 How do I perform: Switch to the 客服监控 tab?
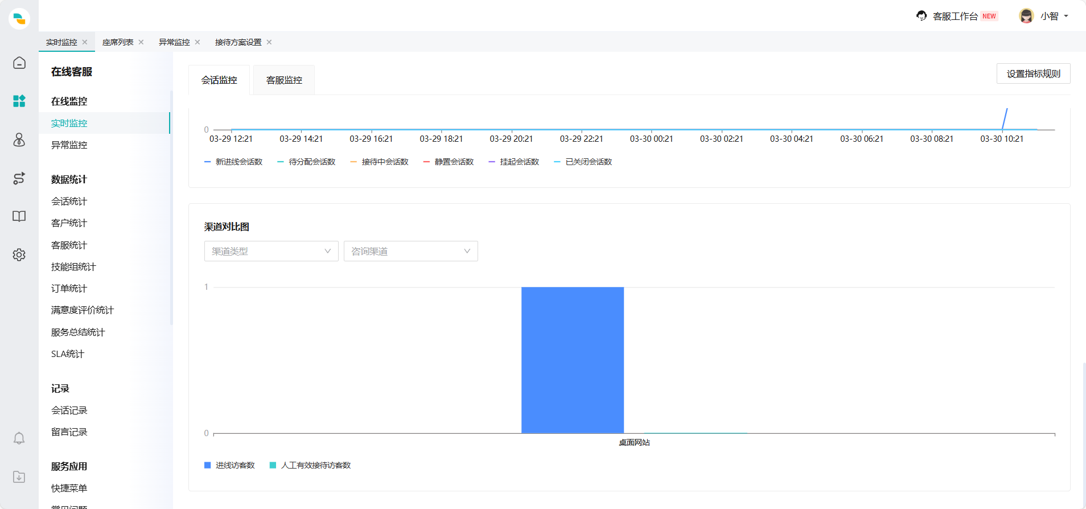pyautogui.click(x=284, y=80)
